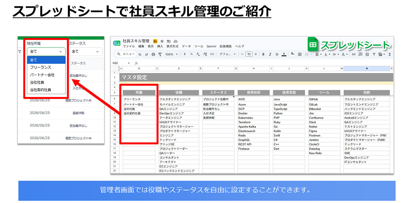Open the ステータス filter dropdown
This screenshot has height=203, width=414.
[x=85, y=52]
